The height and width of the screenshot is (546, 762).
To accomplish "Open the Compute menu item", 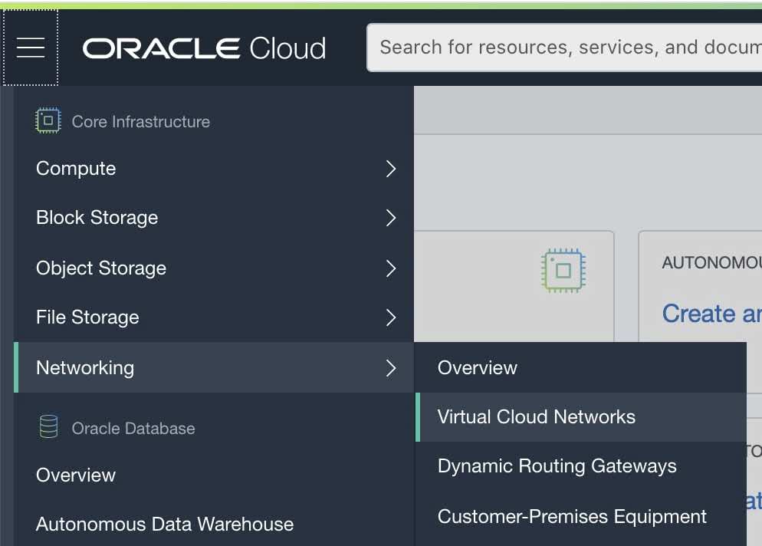I will pos(214,169).
